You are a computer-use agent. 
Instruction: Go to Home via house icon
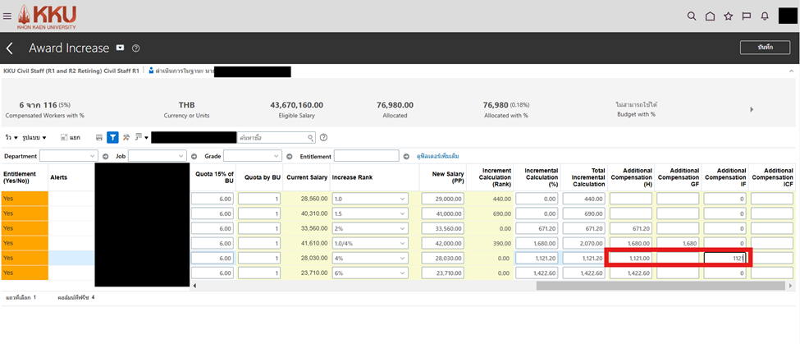pyautogui.click(x=710, y=16)
